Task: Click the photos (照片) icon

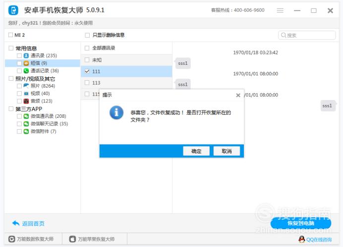Action: [26, 86]
